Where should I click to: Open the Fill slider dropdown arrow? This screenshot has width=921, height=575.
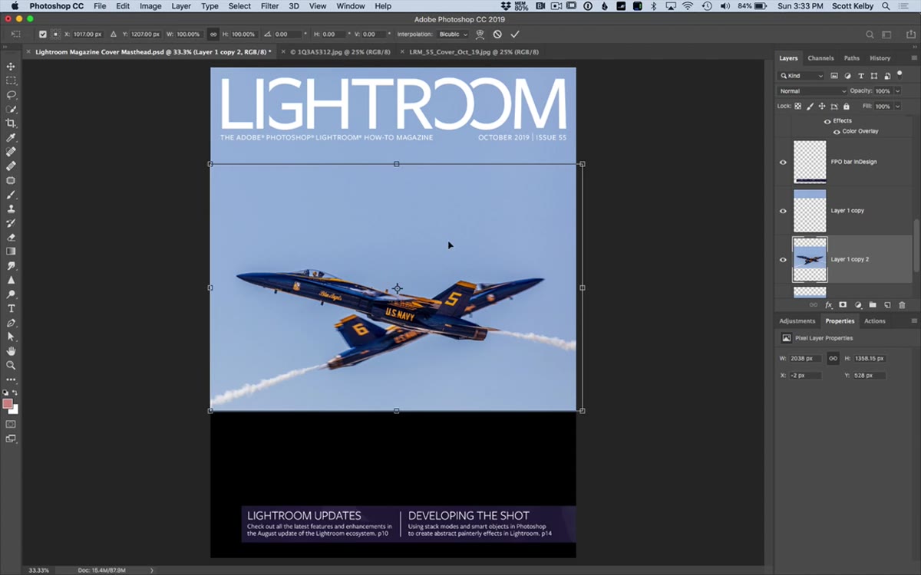coord(898,107)
